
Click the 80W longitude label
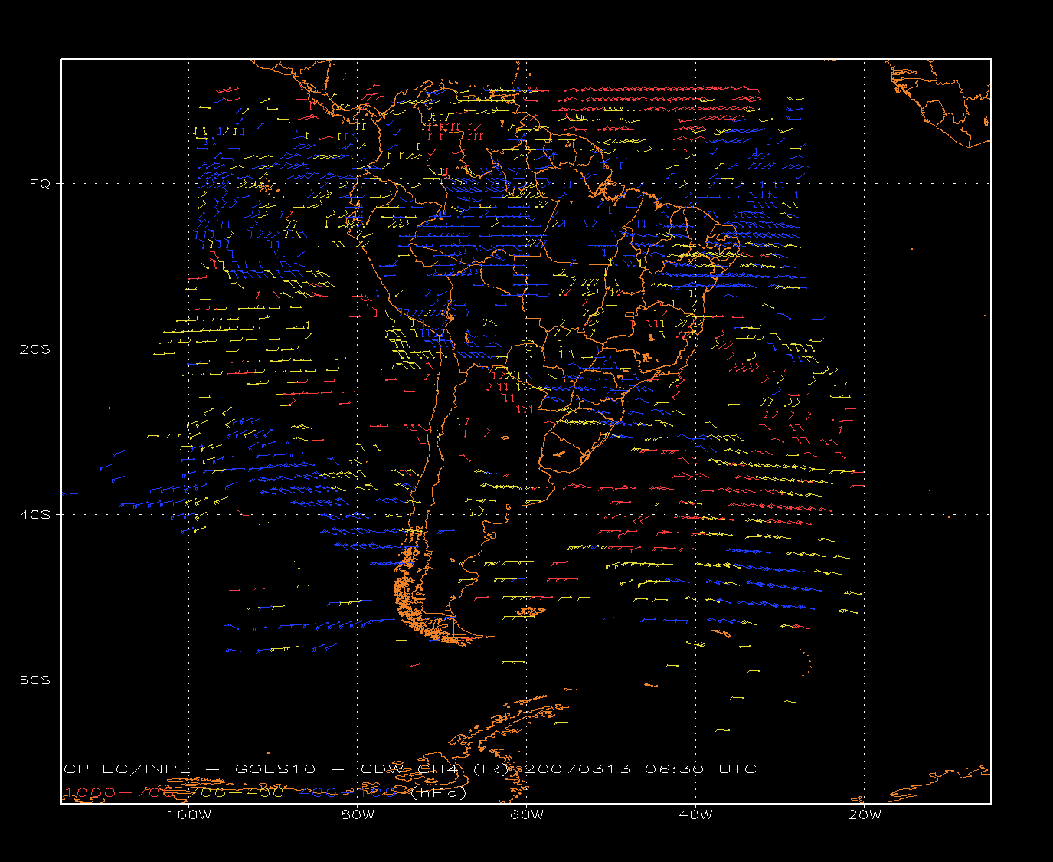click(358, 814)
